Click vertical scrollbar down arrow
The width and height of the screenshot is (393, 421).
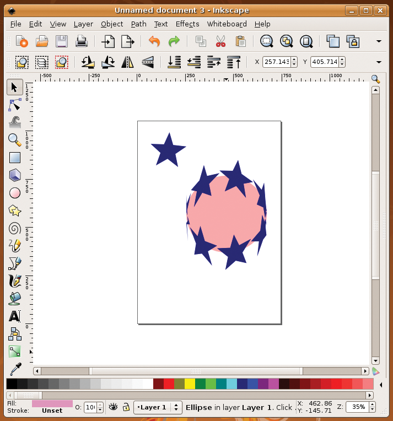[375, 361]
